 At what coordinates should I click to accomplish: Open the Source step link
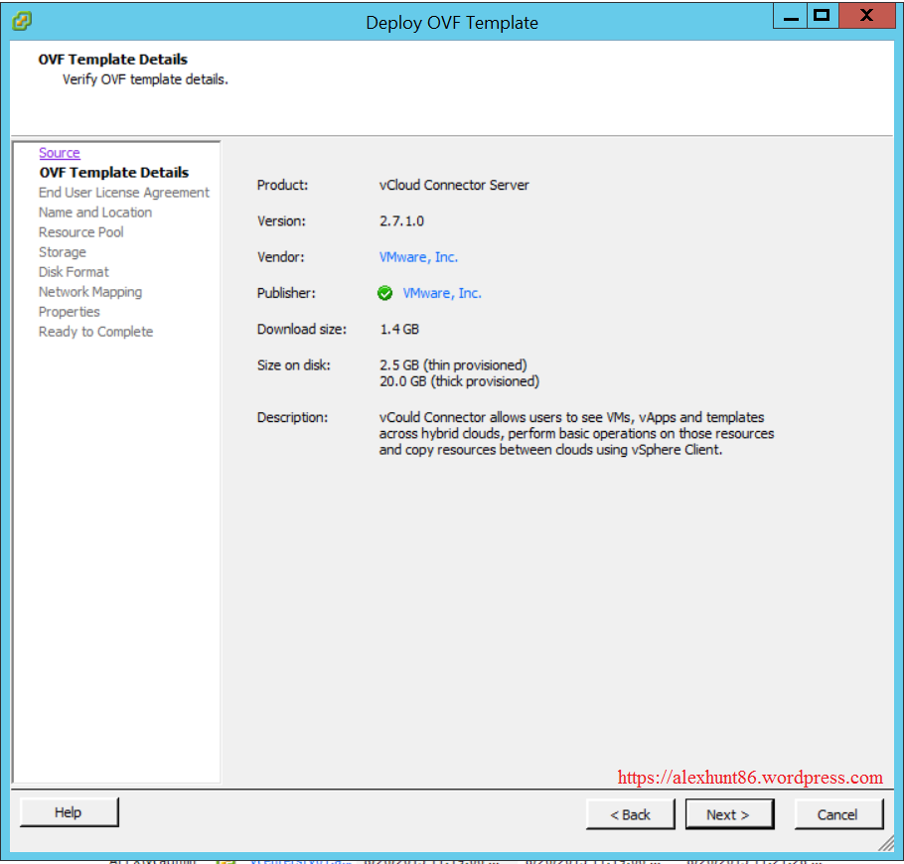(x=60, y=153)
